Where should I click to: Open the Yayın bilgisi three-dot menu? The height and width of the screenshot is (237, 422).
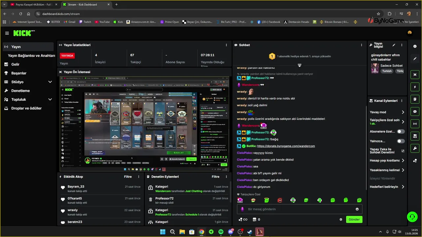coord(402,45)
